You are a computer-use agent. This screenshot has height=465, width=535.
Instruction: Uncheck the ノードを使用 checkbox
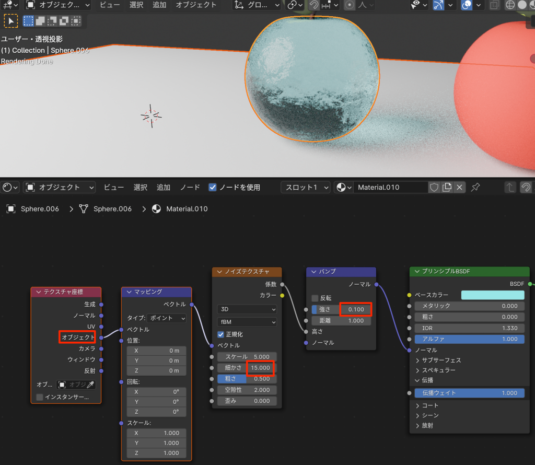coord(213,187)
